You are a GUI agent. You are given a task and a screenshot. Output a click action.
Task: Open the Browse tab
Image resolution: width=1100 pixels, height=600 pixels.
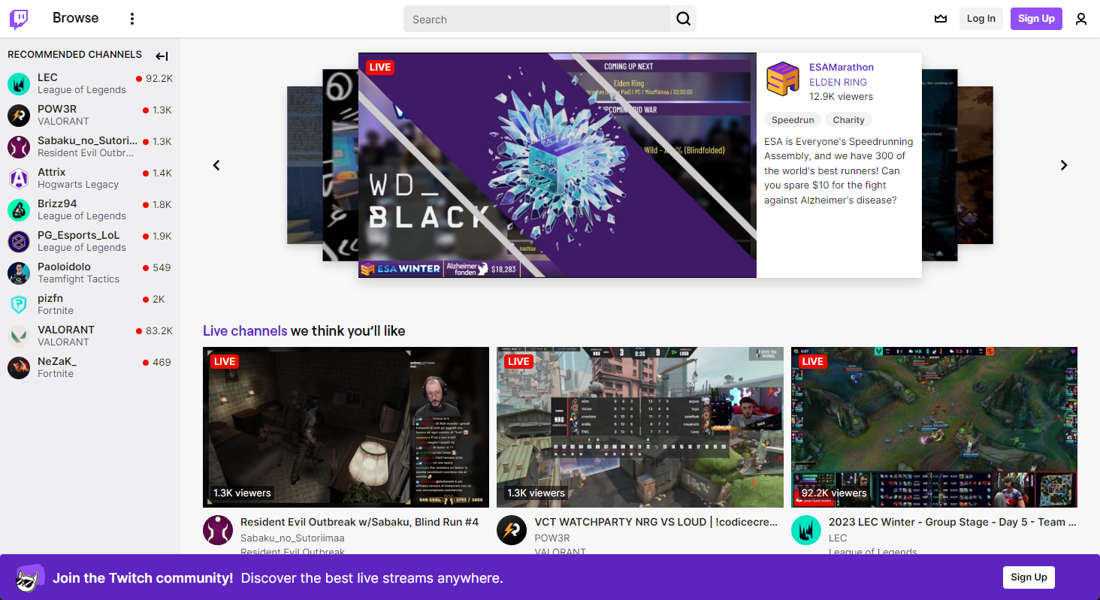(x=75, y=18)
